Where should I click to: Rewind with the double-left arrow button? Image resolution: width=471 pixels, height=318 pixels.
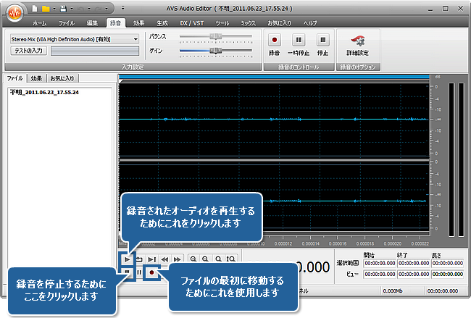pyautogui.click(x=164, y=259)
